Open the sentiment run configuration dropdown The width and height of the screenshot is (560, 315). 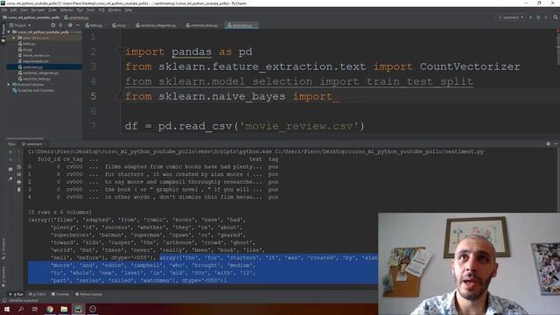(511, 17)
